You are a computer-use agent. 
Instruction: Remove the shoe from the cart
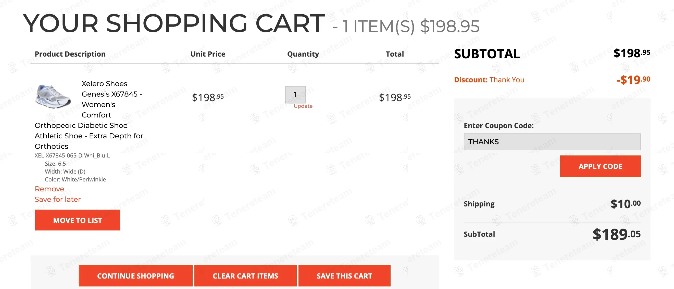coord(49,189)
